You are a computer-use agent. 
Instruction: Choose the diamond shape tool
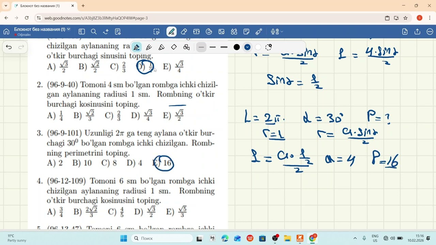[174, 47]
